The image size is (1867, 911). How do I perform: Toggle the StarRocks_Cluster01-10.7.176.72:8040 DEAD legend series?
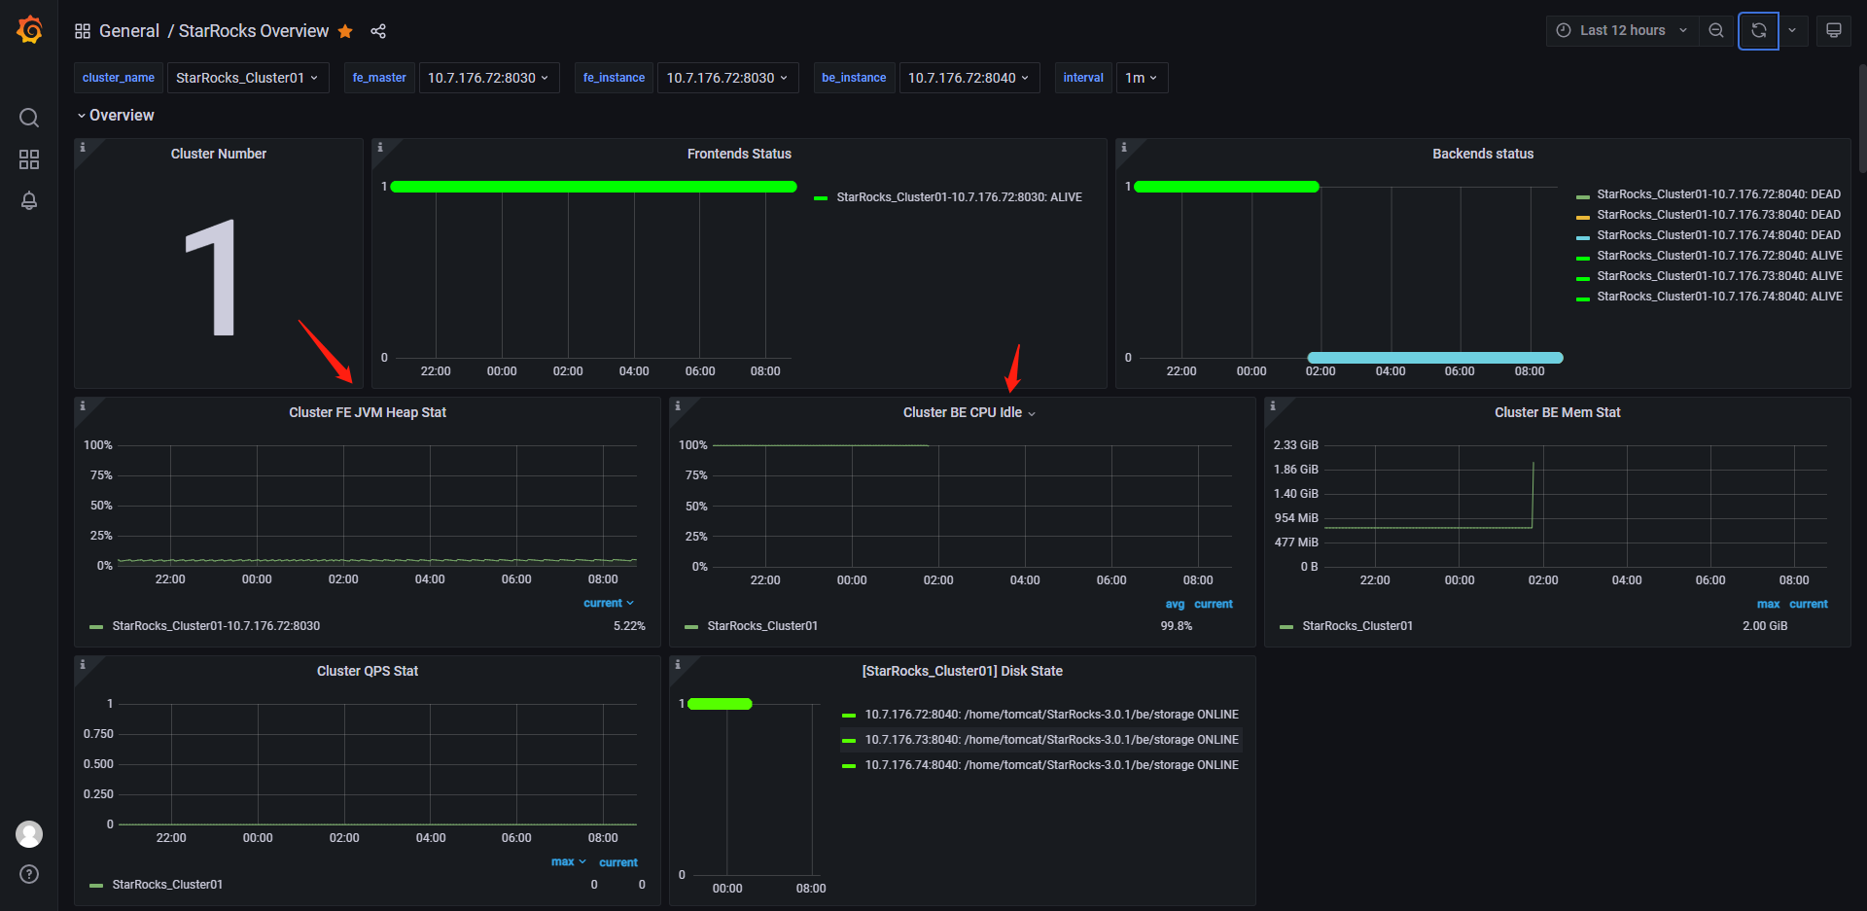click(1717, 194)
